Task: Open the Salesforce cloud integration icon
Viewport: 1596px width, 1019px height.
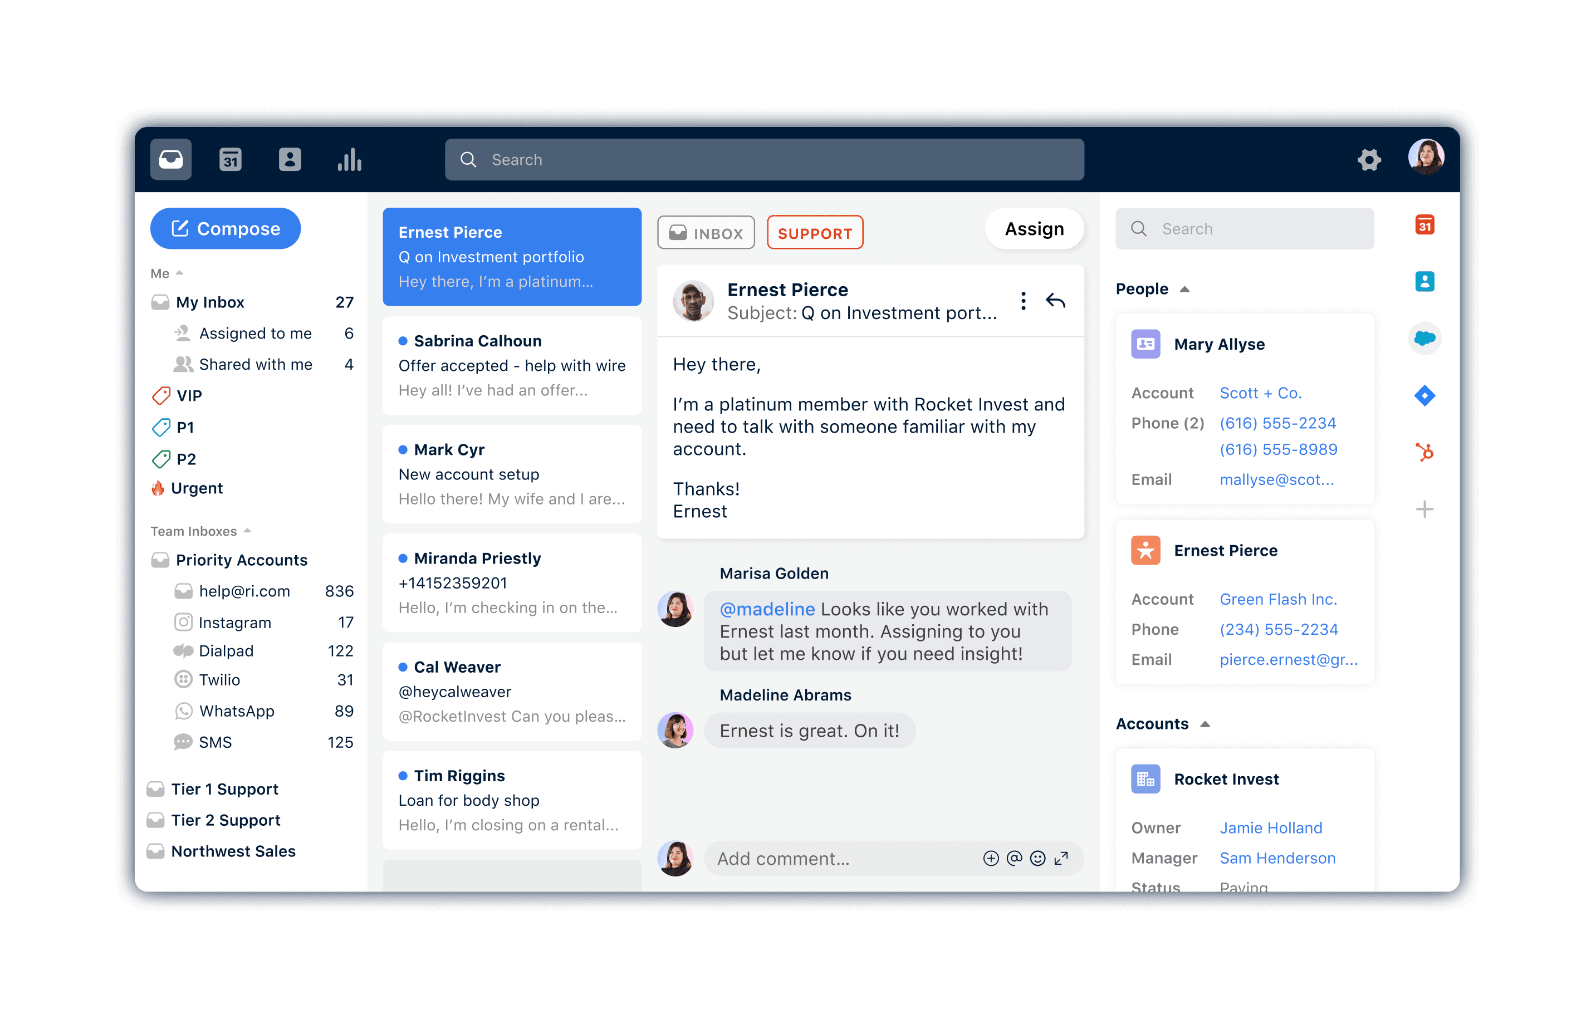Action: (1424, 339)
